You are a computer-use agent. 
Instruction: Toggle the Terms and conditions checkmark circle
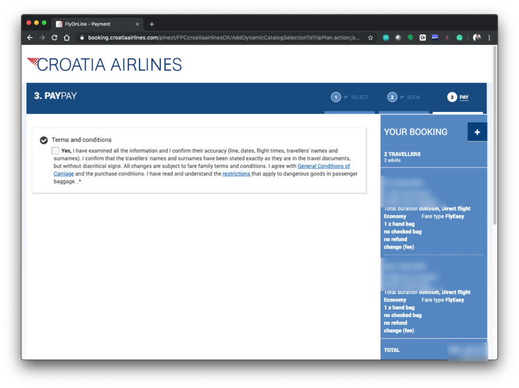point(44,140)
